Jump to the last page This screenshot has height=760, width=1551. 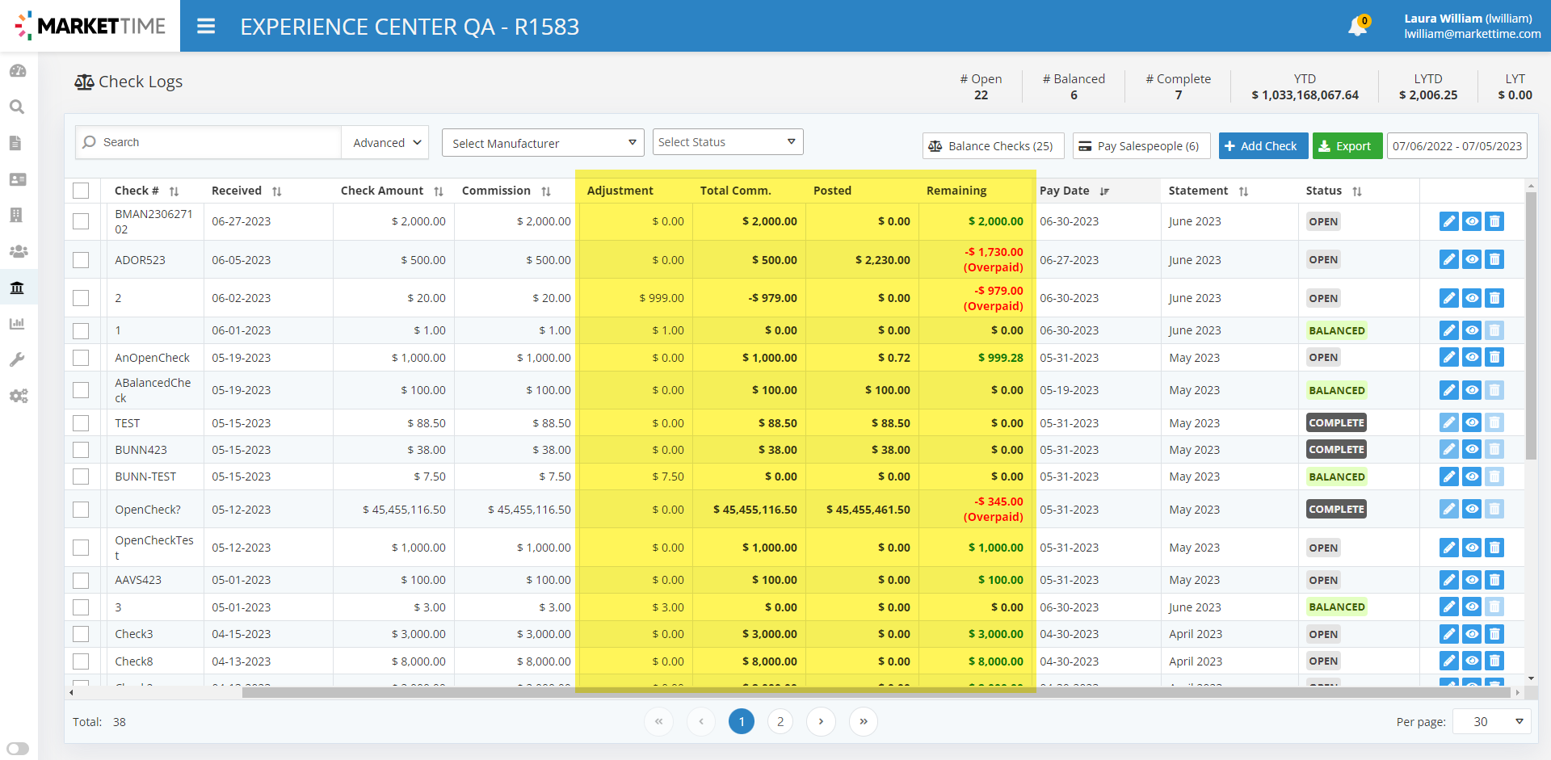863,721
